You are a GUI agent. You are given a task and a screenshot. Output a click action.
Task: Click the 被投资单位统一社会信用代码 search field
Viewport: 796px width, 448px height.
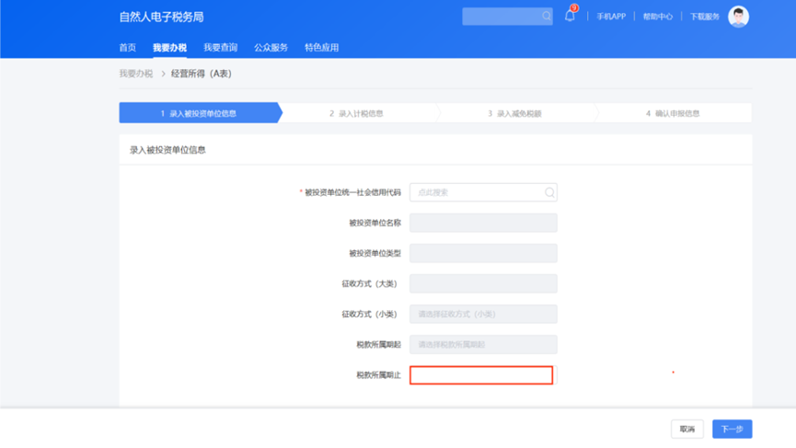[x=477, y=192]
